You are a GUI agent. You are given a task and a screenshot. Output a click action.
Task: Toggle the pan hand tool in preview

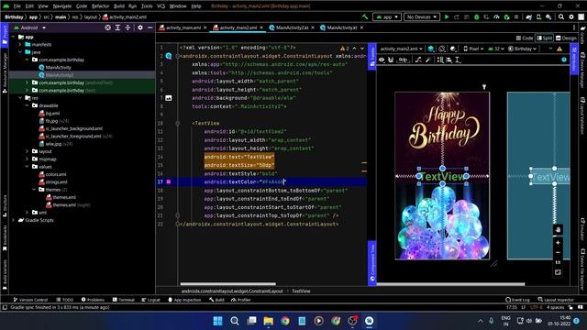558,229
